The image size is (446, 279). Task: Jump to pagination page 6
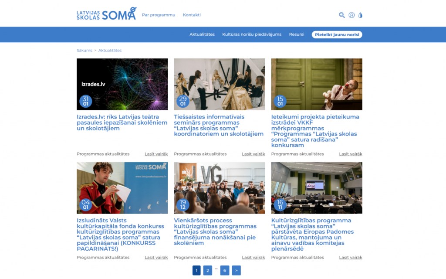pyautogui.click(x=224, y=270)
